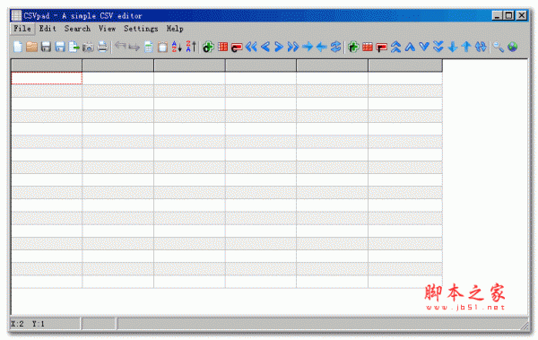
Task: Open the View menu
Action: [x=107, y=29]
